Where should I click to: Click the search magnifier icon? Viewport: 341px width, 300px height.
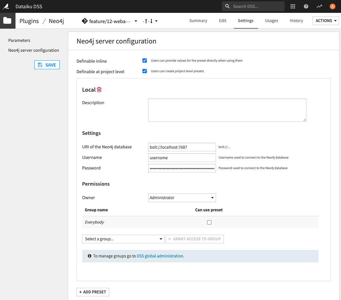[227, 6]
